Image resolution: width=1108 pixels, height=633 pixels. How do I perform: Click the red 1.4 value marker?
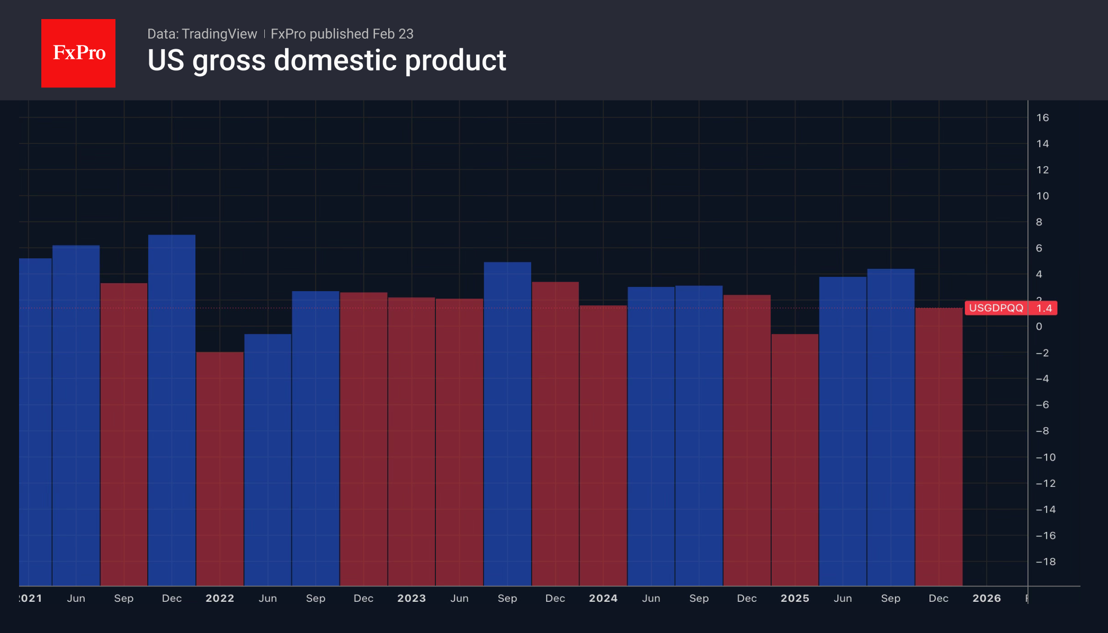click(x=1044, y=308)
